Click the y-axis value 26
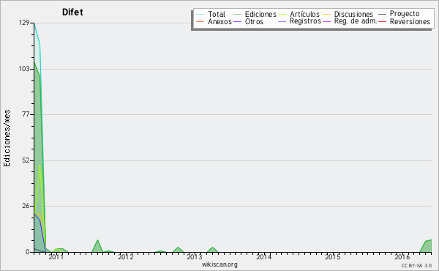439x271 pixels. [x=26, y=206]
